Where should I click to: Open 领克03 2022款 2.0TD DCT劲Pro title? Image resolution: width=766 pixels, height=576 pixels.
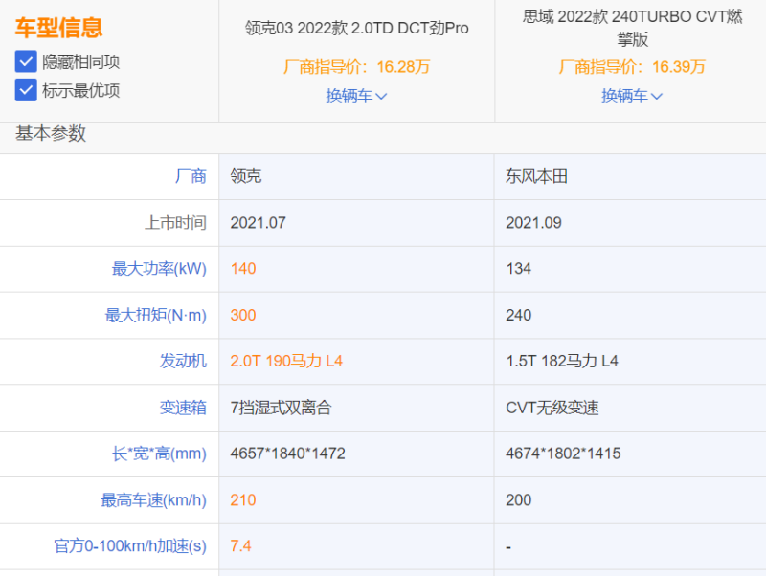coord(356,28)
